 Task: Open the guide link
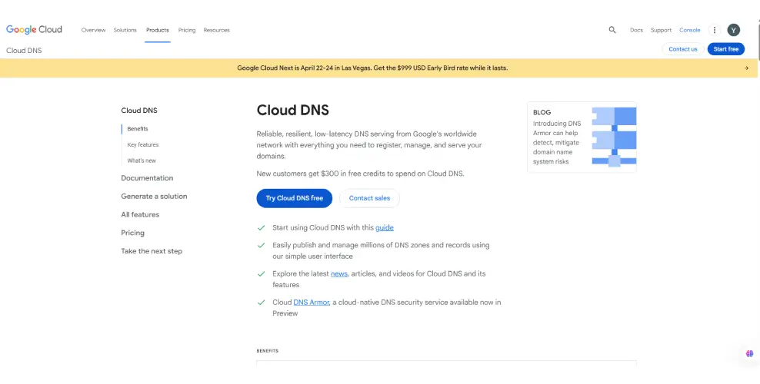(x=385, y=227)
